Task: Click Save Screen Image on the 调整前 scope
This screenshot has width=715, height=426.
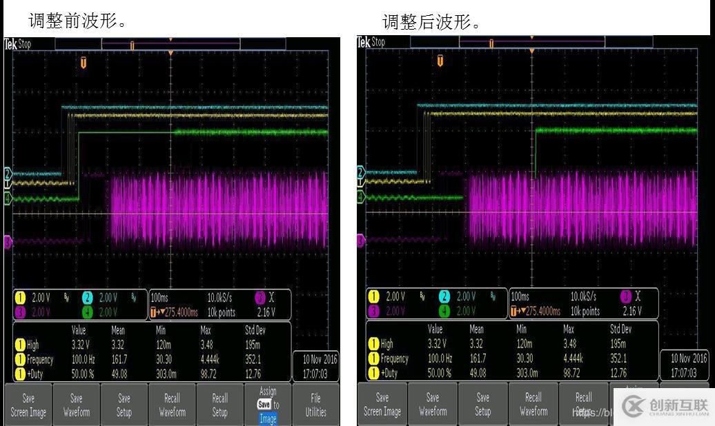Action: (28, 405)
